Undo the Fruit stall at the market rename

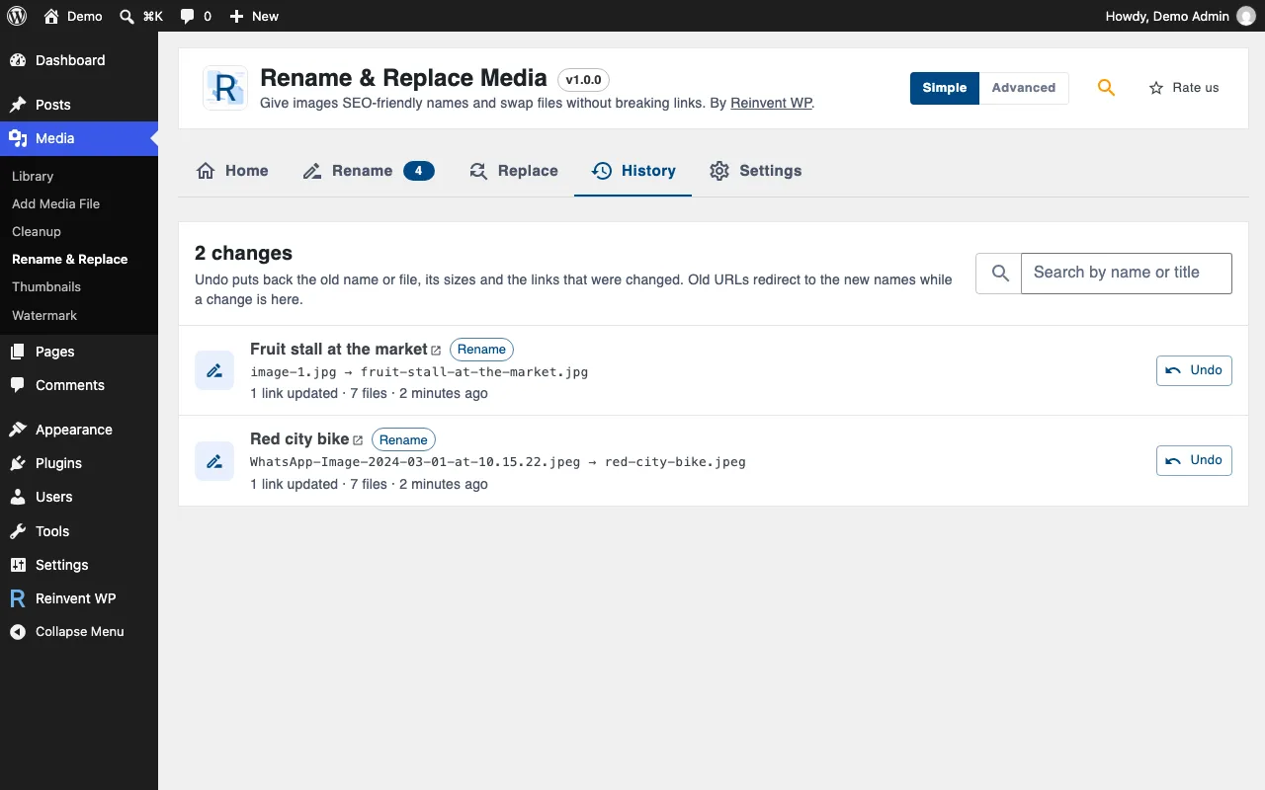tap(1194, 370)
